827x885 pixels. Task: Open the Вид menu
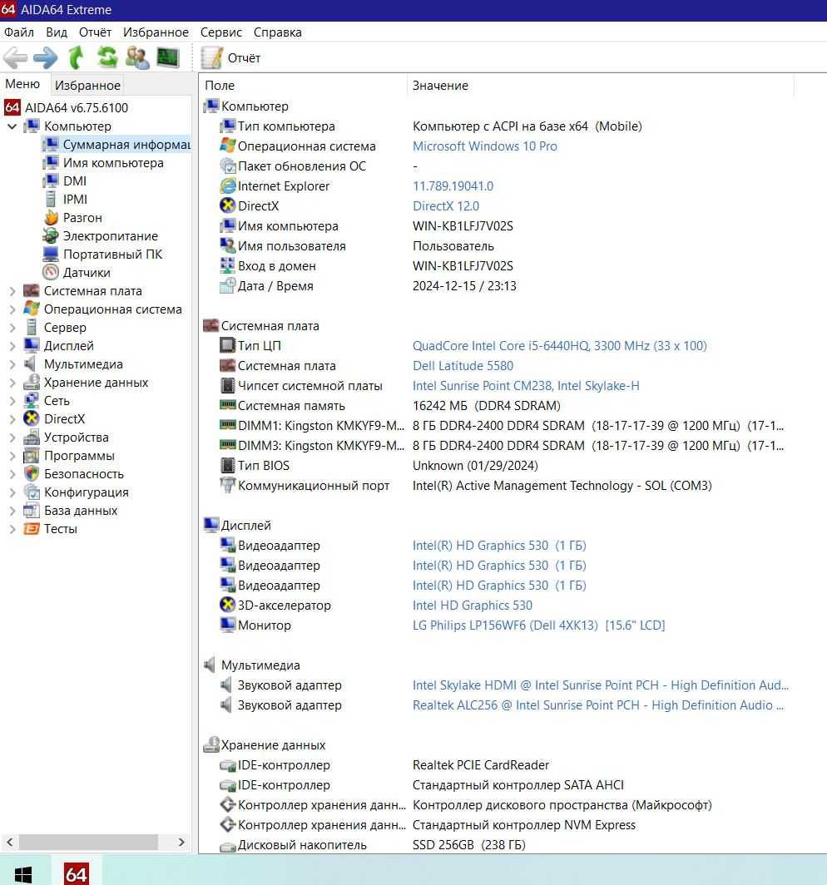coord(57,32)
